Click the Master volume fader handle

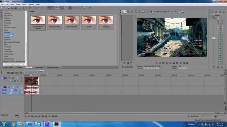pyautogui.click(x=214, y=38)
